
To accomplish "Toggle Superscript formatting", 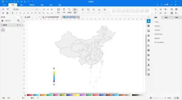I will click(x=28, y=13).
